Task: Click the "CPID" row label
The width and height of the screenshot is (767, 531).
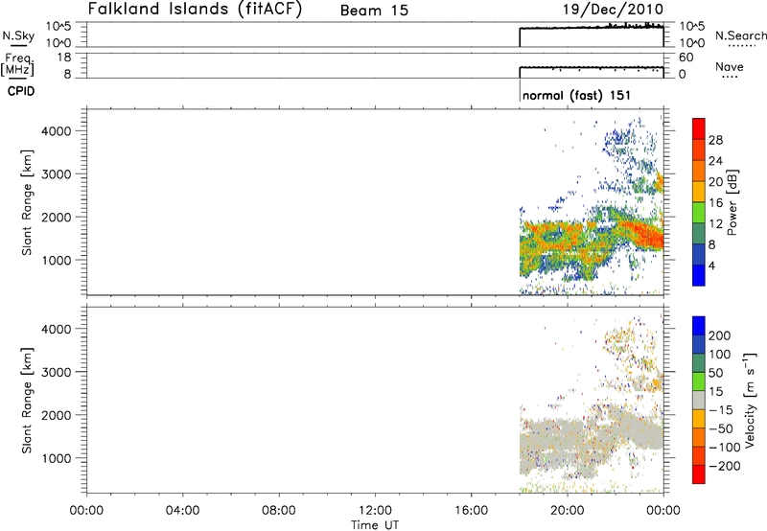Action: coord(21,91)
